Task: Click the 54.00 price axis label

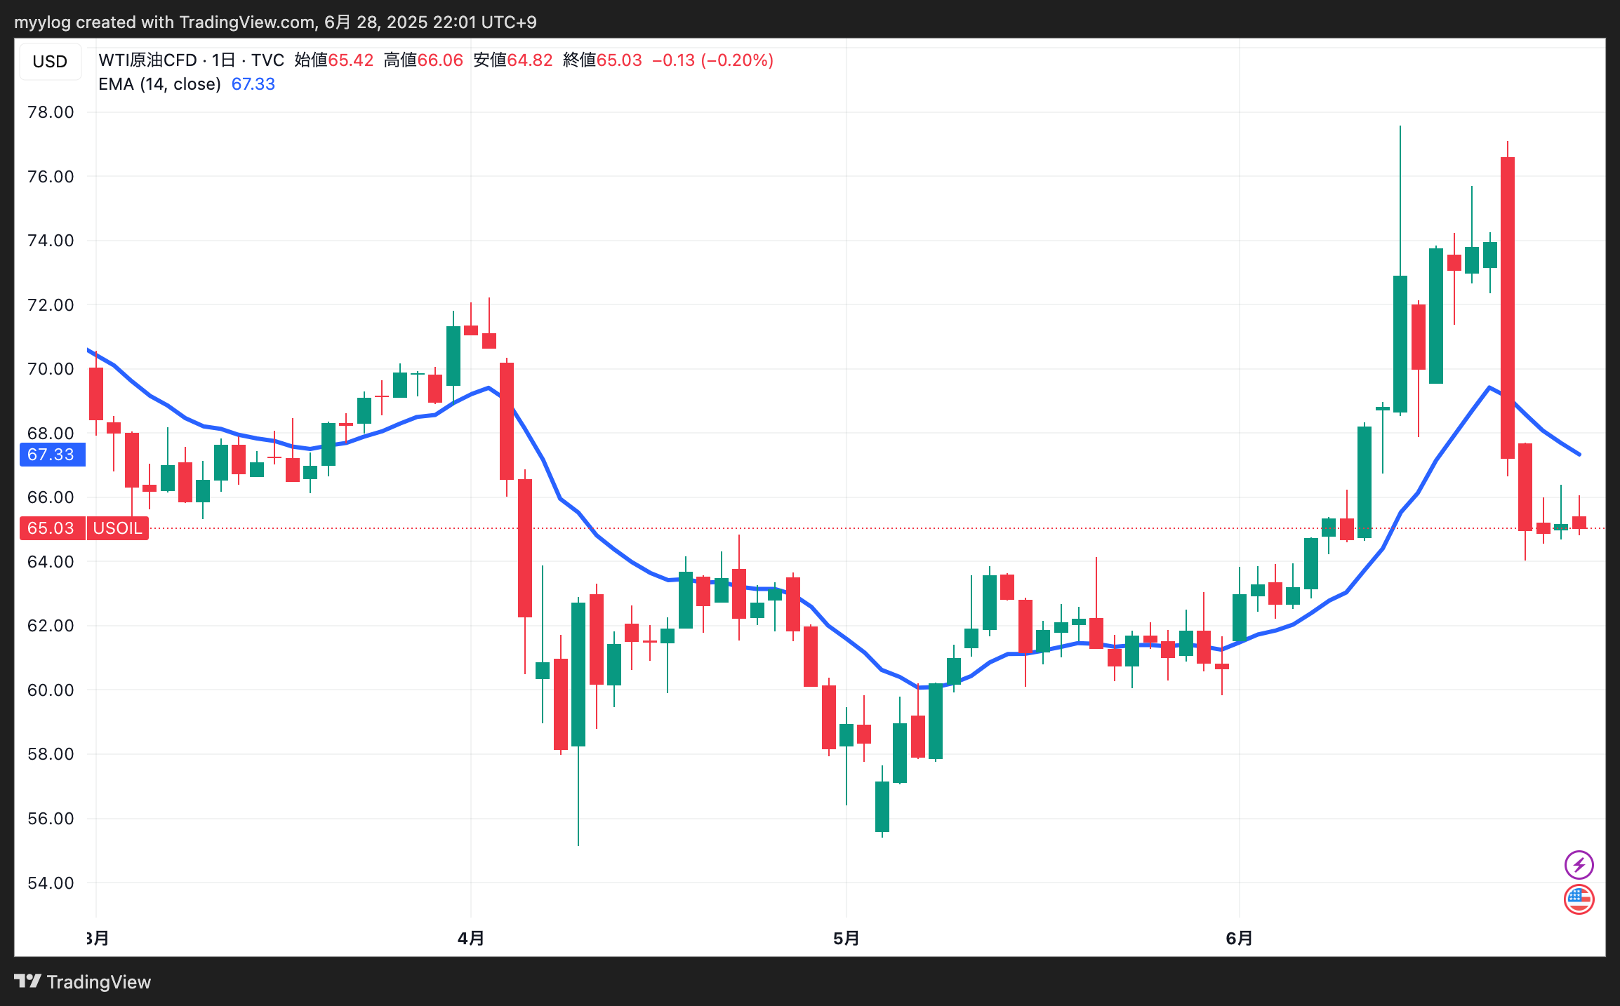Action: coord(51,883)
